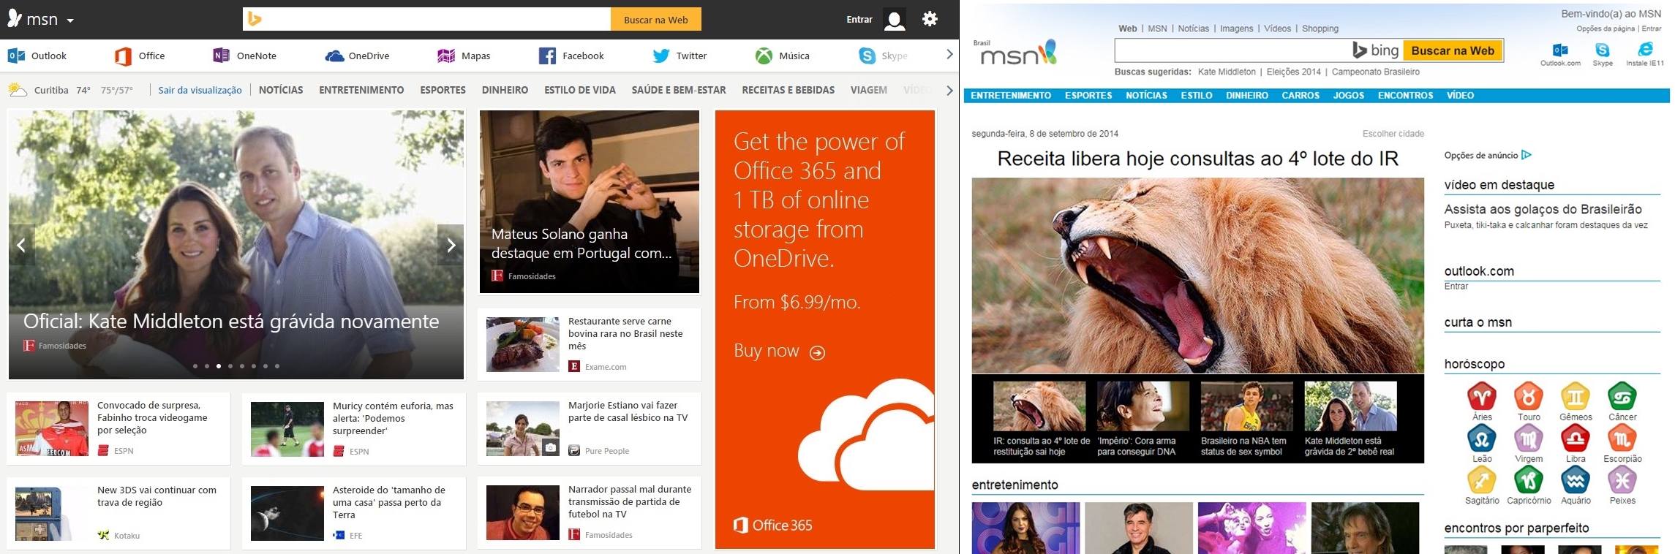Image resolution: width=1675 pixels, height=554 pixels.
Task: Open the Outlook shortcut icon
Action: tap(16, 56)
